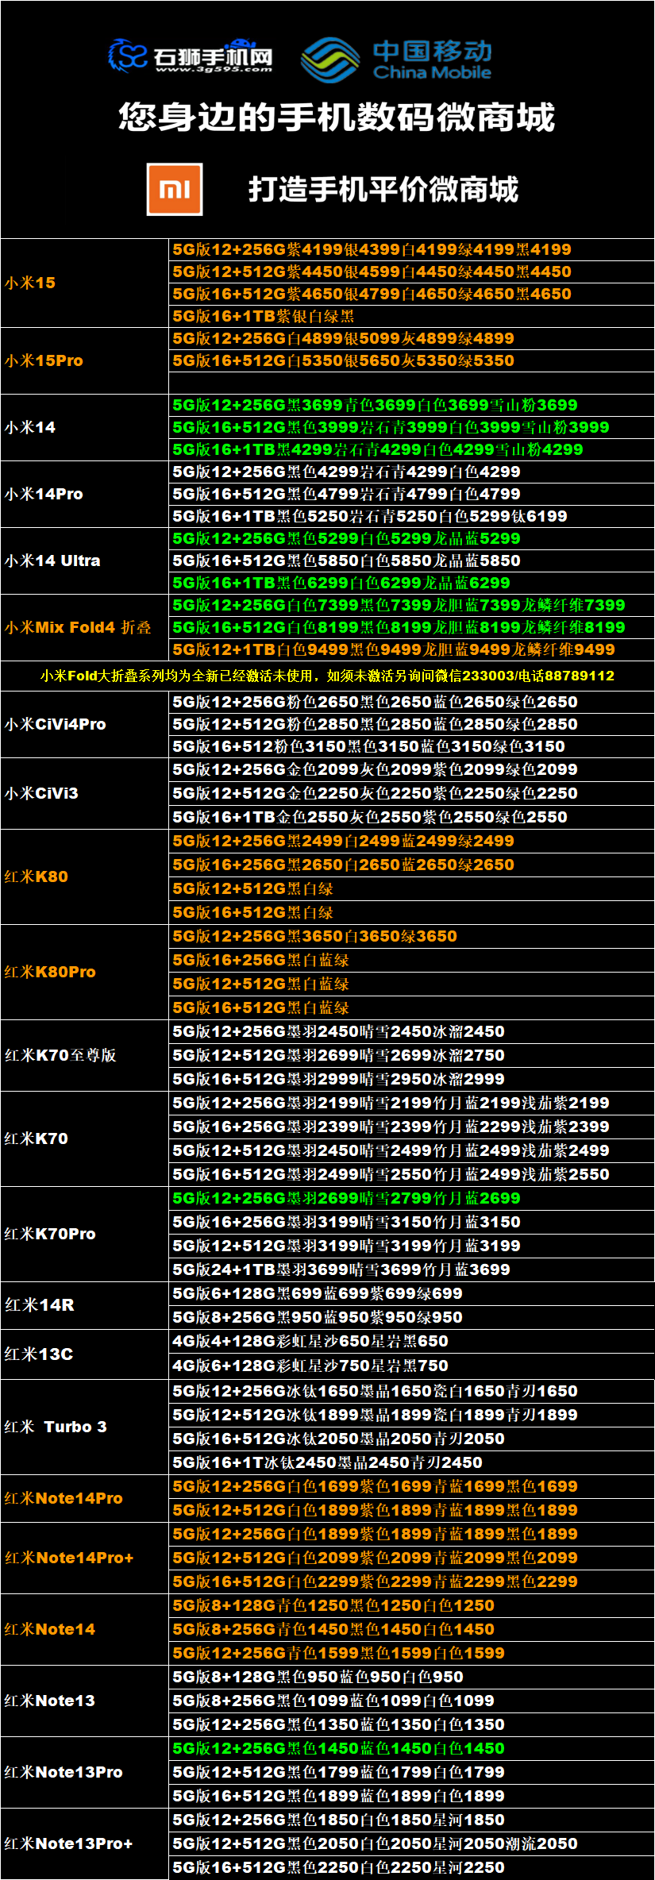Select the row 4G版6+128G彩虹星沙750

411,1366
